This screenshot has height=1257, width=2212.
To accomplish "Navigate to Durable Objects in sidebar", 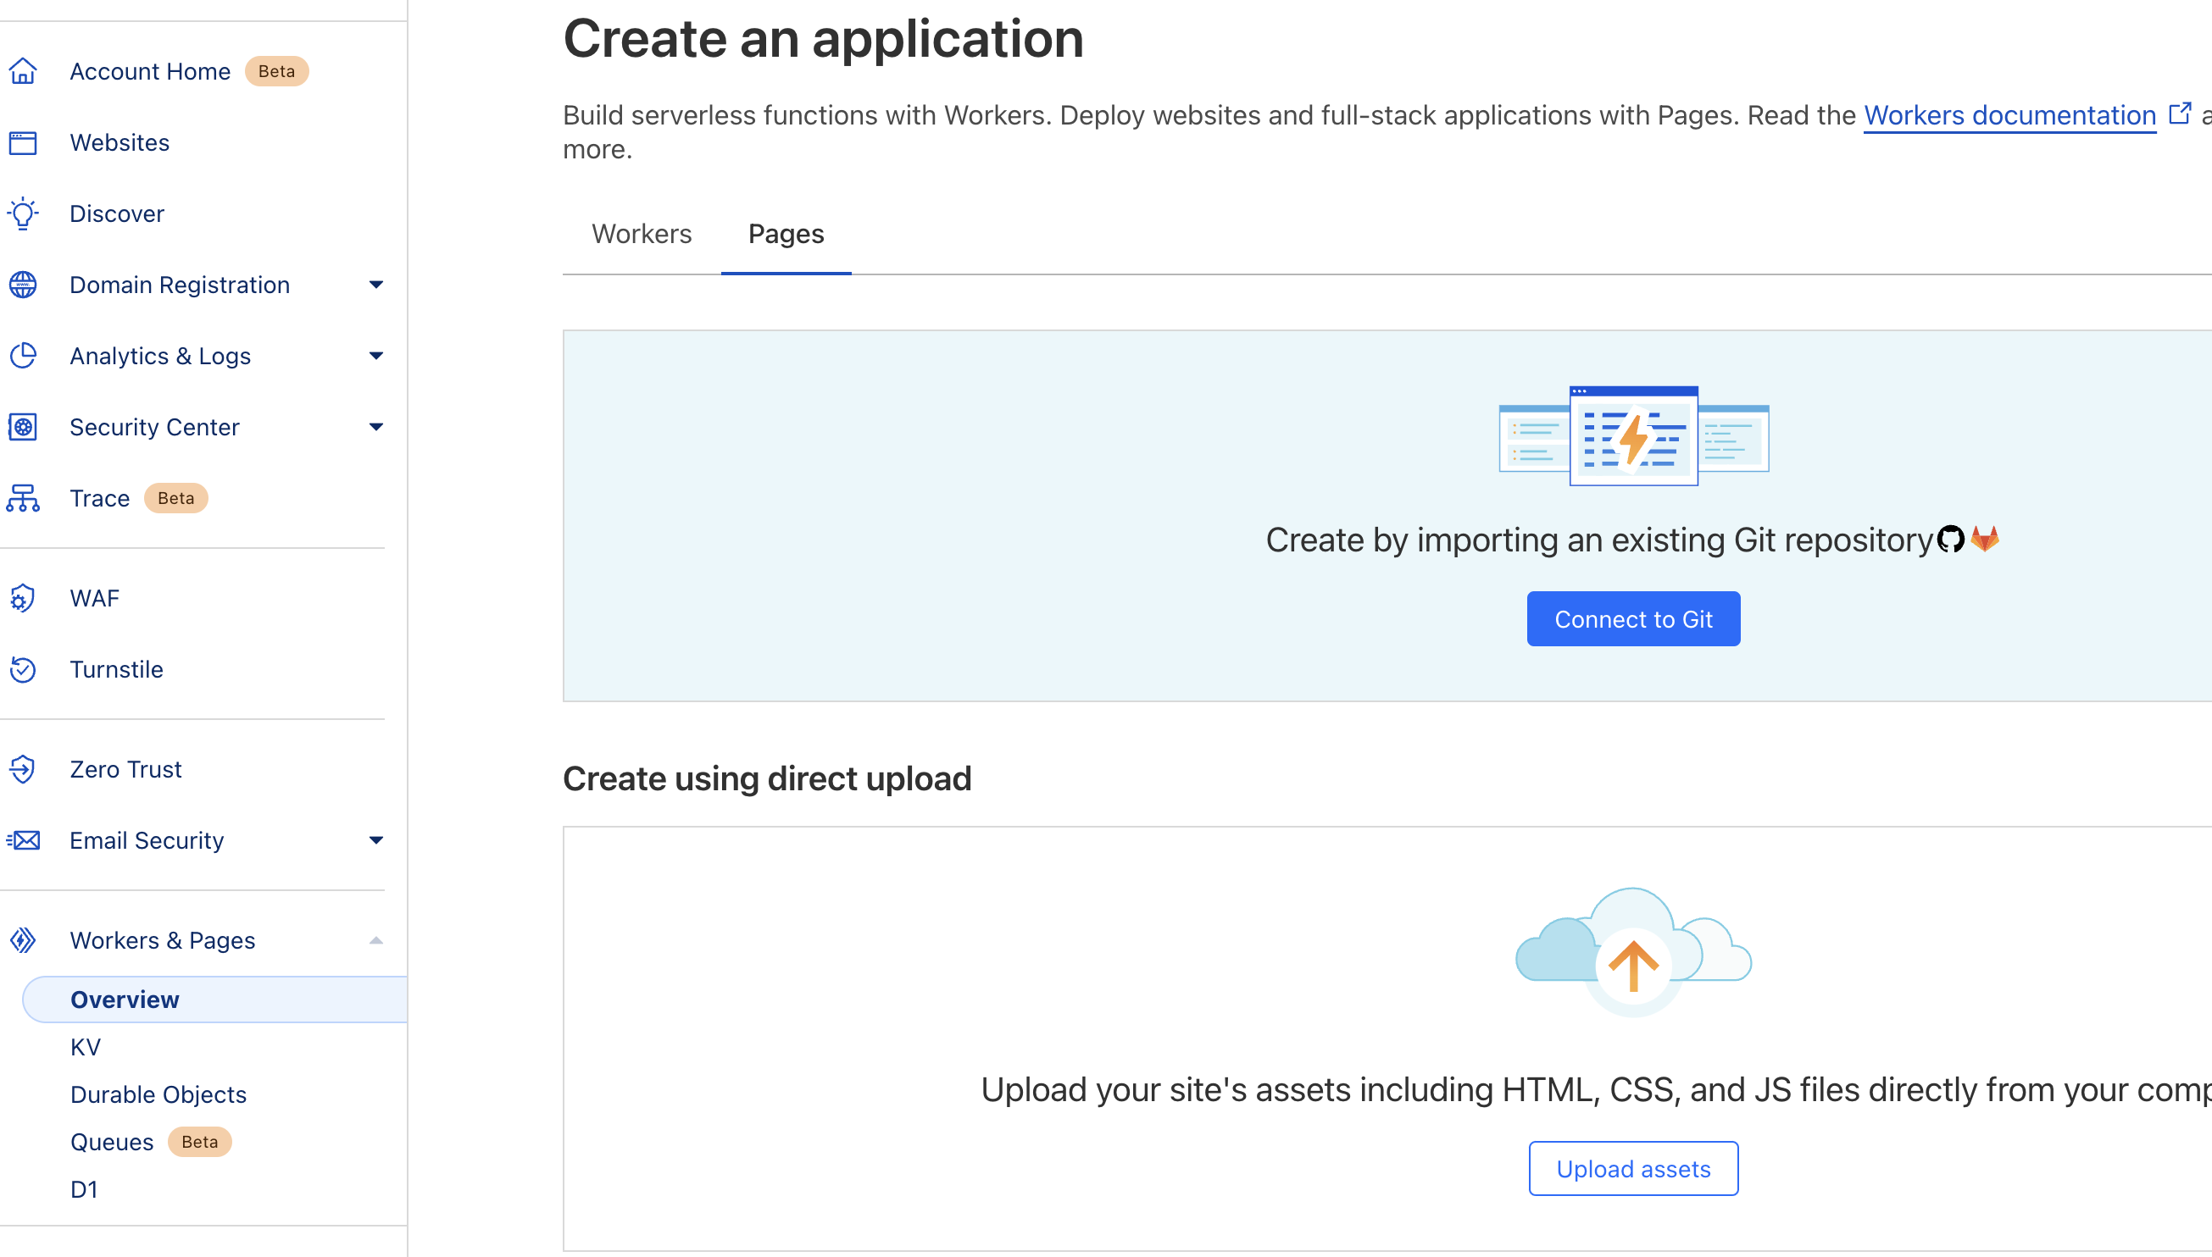I will 158,1094.
